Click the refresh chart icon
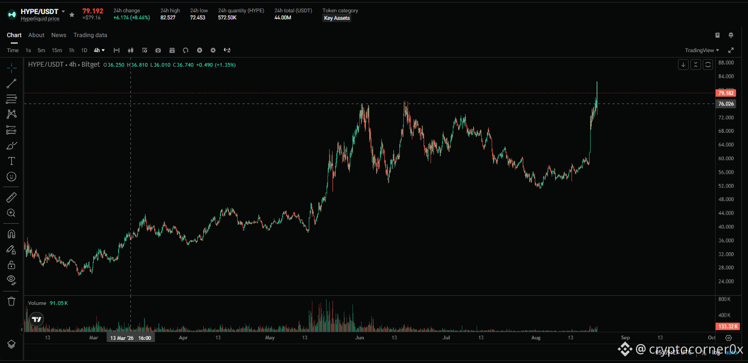 185,50
